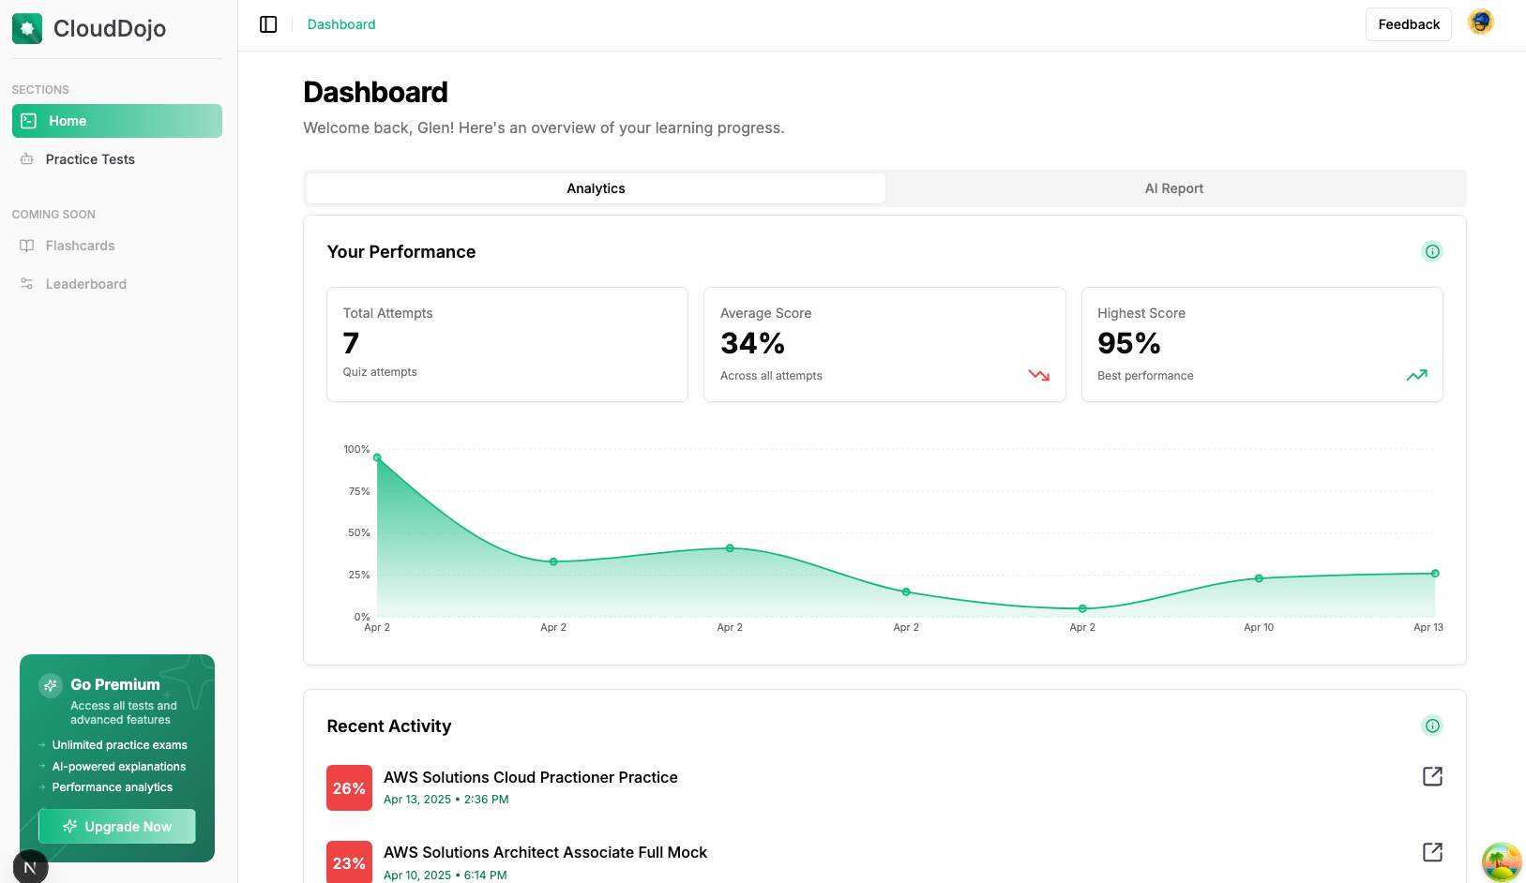
Task: Click the round N badge at bottom left
Action: point(30,867)
